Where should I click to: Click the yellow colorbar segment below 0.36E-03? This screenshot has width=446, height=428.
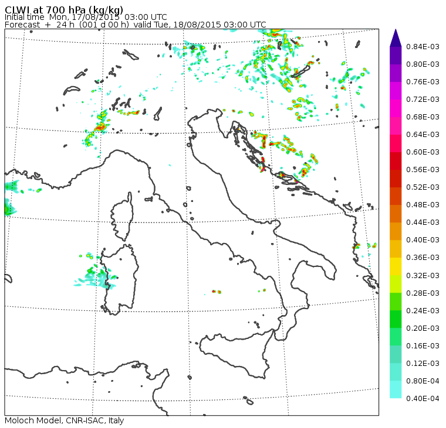(396, 266)
